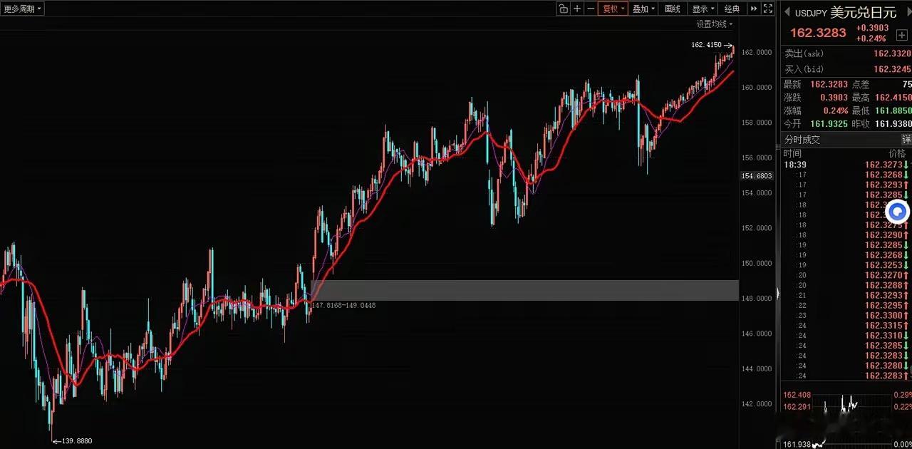Click the 162.4150 high price label on chart

point(706,45)
